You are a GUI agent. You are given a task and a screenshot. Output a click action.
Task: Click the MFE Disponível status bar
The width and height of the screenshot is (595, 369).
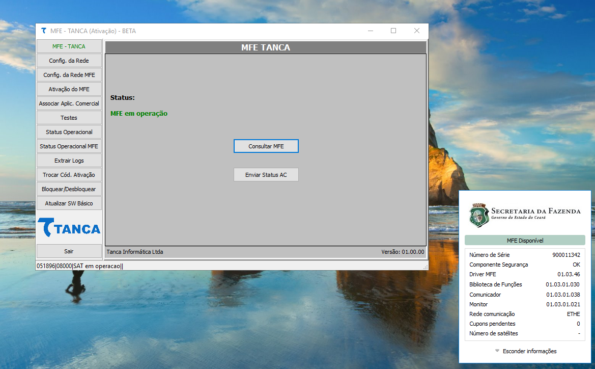[x=525, y=240]
